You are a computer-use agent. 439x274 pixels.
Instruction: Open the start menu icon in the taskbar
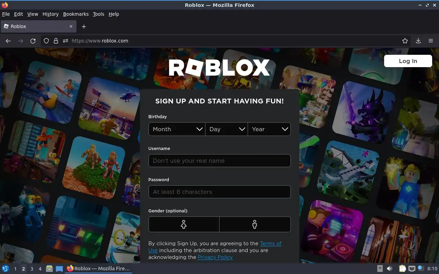(x=5, y=269)
